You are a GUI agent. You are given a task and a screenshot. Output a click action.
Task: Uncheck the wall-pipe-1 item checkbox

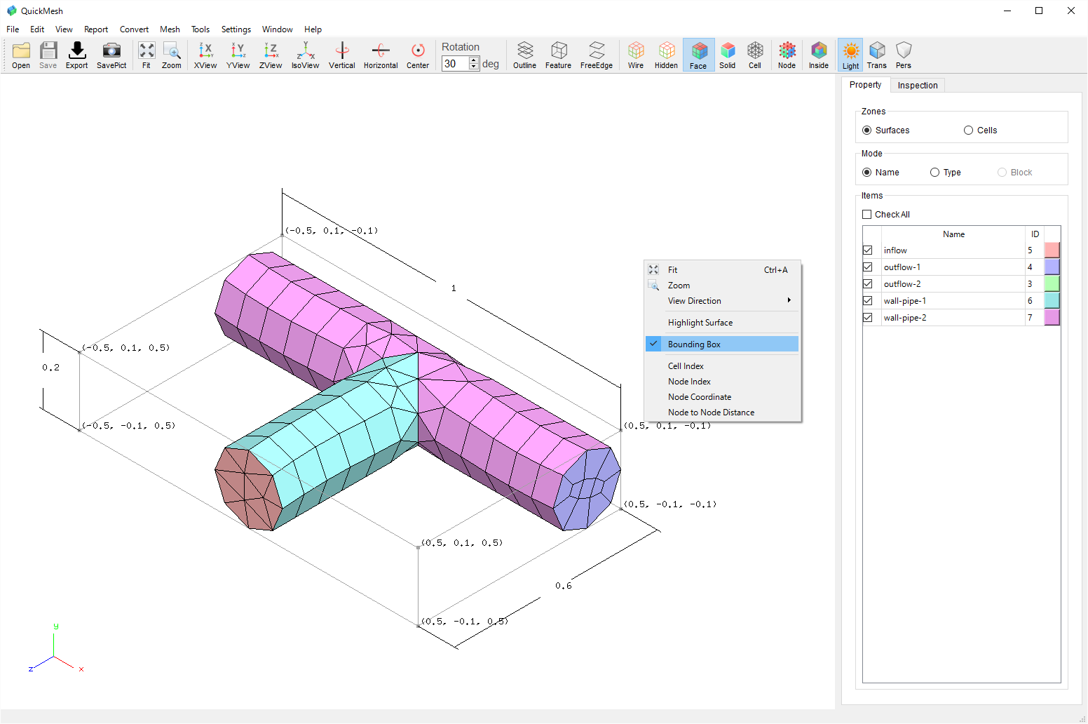click(x=868, y=301)
